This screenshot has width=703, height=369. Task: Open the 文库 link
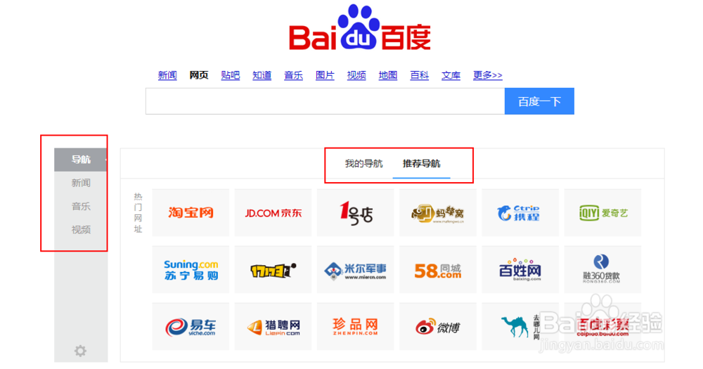pyautogui.click(x=451, y=75)
